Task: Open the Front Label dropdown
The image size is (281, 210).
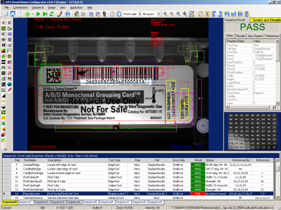Action: tap(140, 14)
